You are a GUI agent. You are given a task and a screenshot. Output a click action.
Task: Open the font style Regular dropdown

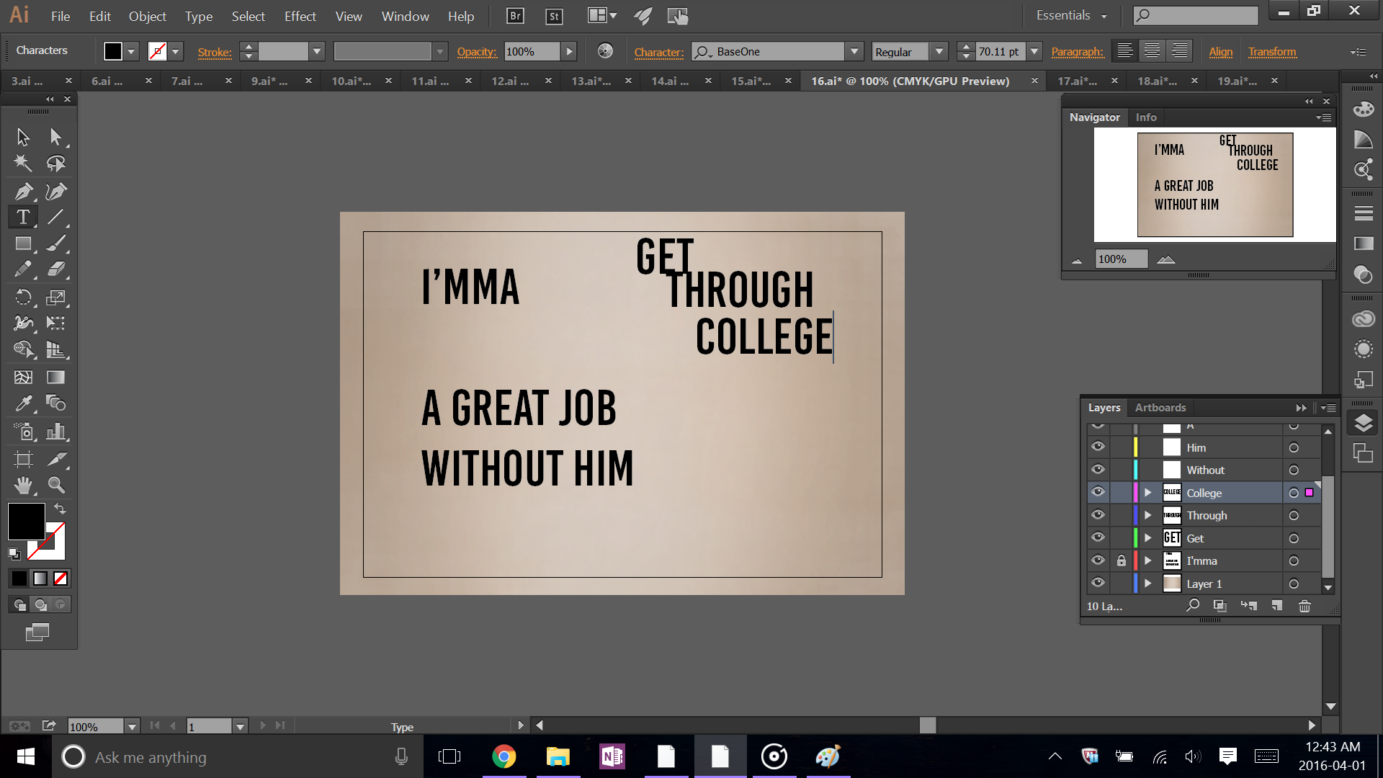coord(939,52)
